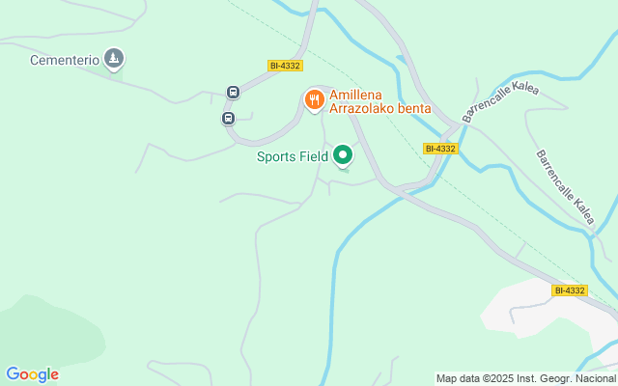Screen dimensions: 618x386
Task: Click the BI-4332 road shield nearest the bus stops
Action: [285, 66]
